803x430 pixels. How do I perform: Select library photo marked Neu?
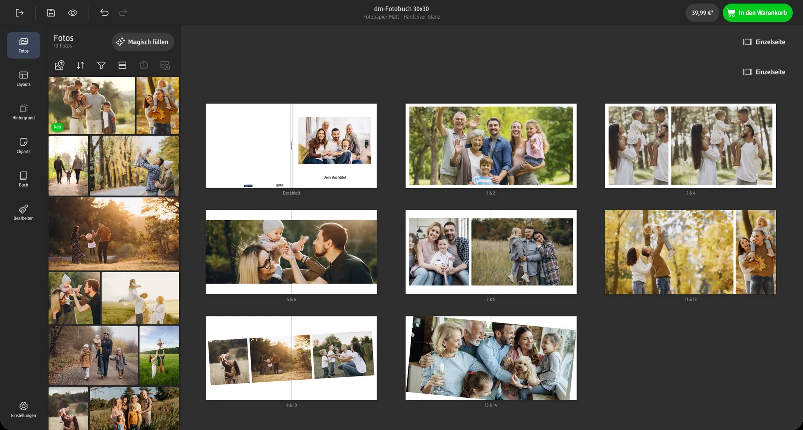[x=91, y=105]
